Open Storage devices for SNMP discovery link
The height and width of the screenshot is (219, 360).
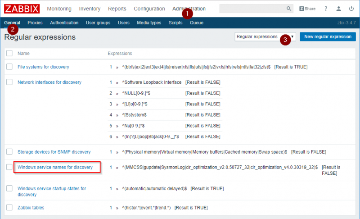coord(54,152)
